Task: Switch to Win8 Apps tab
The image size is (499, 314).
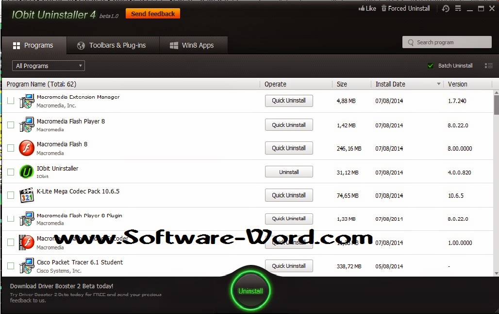Action: 194,45
